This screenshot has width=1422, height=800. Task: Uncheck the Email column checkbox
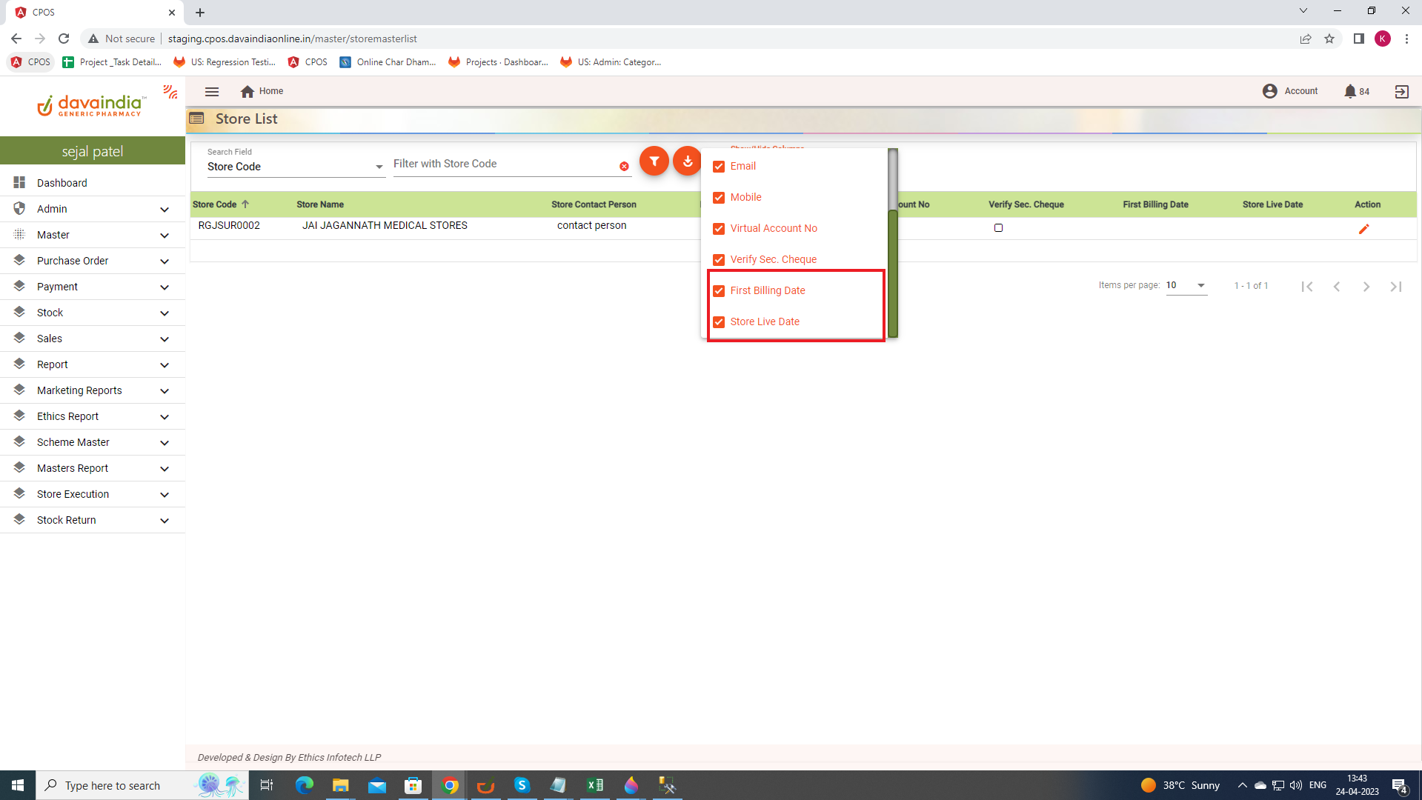(718, 167)
